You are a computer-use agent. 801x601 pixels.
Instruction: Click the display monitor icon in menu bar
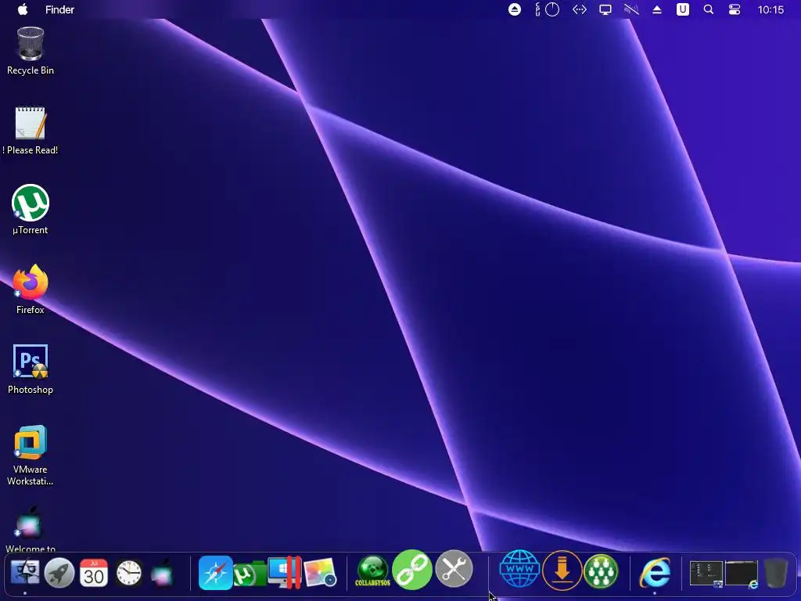605,9
